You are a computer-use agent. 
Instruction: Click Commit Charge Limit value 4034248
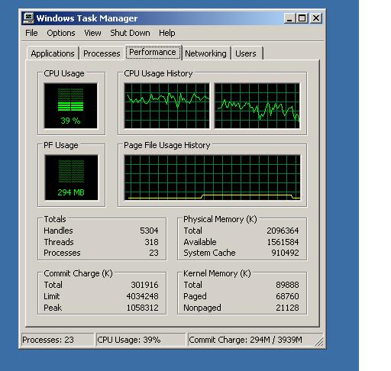tap(142, 296)
